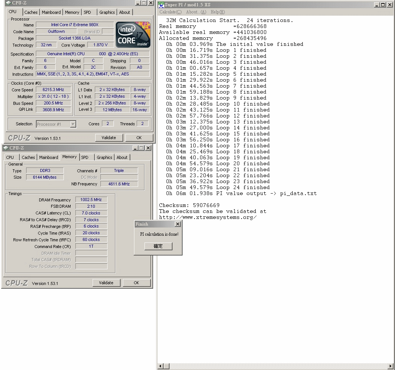Click OK in the top CPU-Z window
Screen dimensions: 395x370
[x=139, y=138]
